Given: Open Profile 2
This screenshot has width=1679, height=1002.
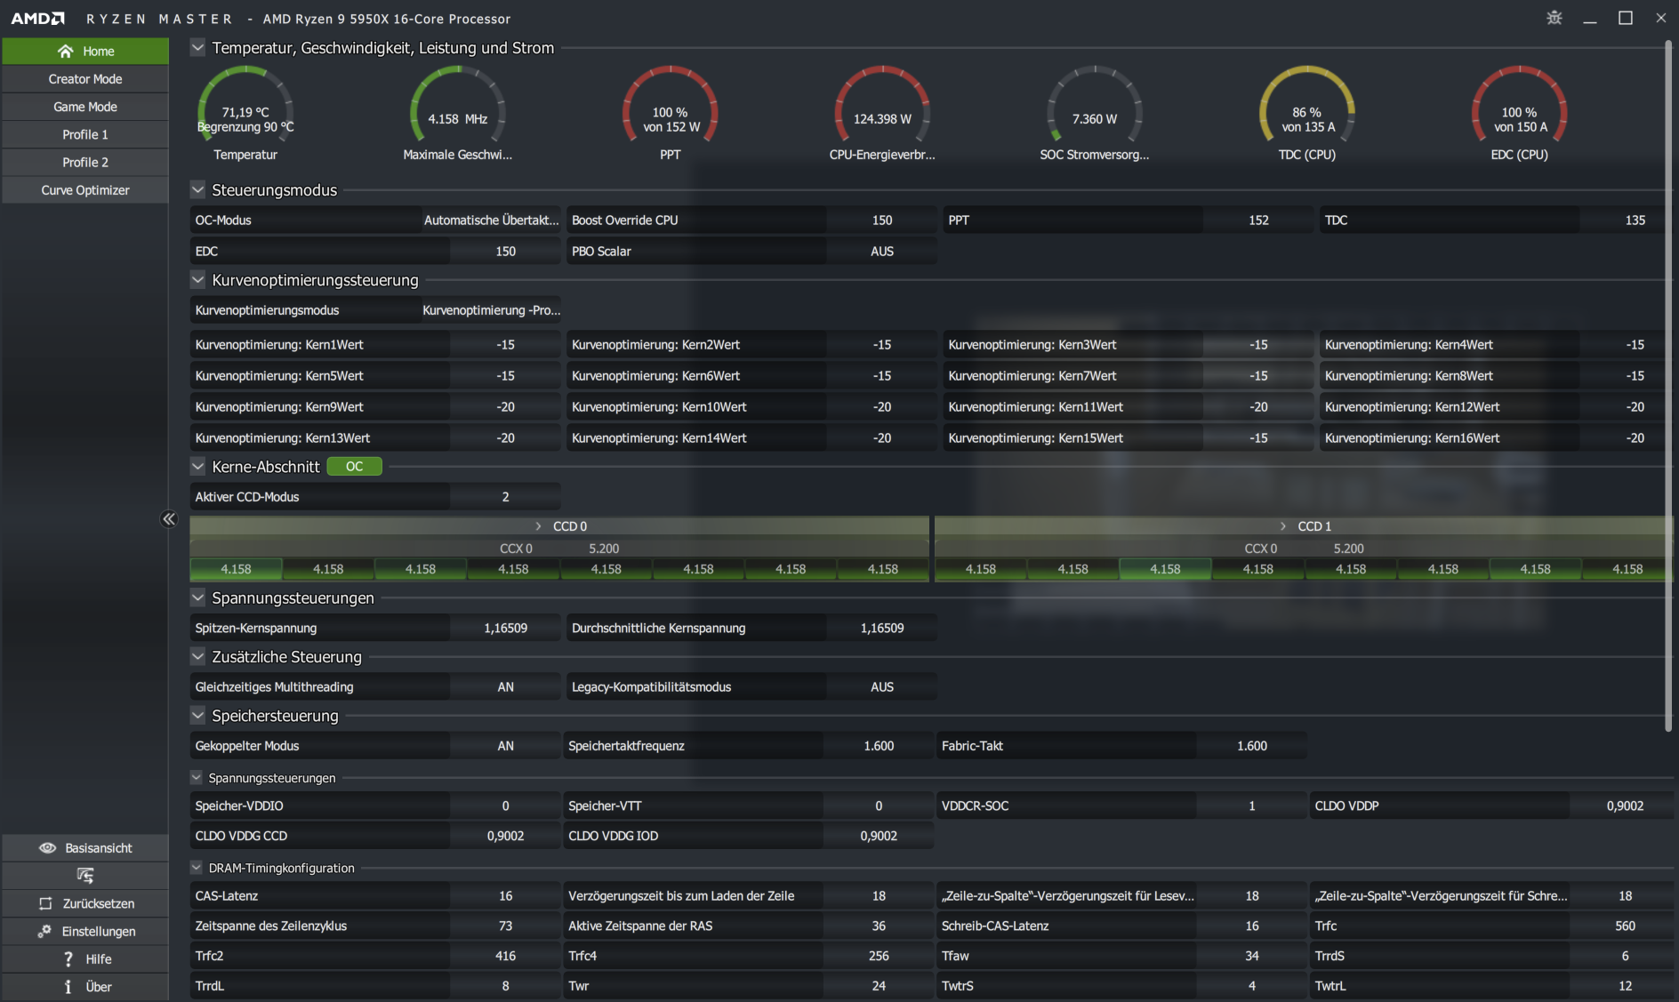Looking at the screenshot, I should click(85, 163).
